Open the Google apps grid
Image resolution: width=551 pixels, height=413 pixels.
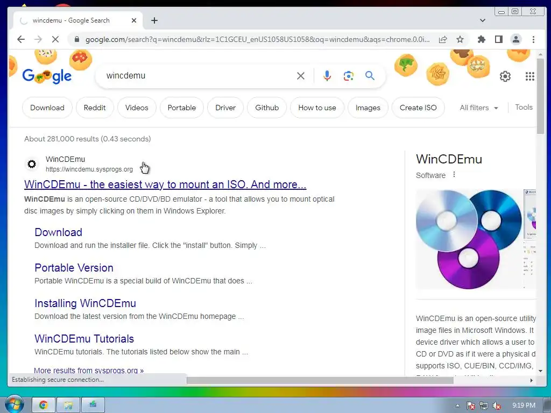[529, 76]
